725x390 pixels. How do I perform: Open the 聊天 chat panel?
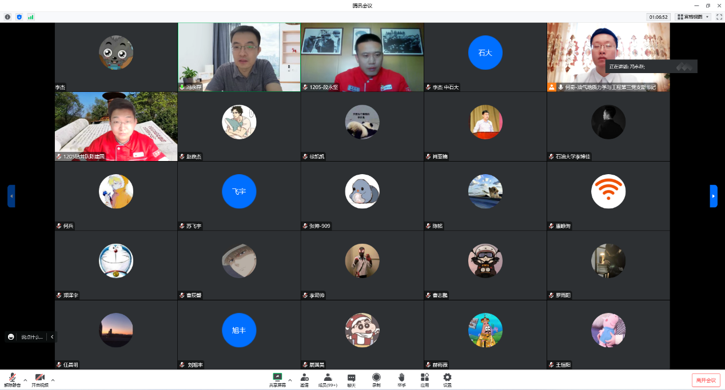351,380
